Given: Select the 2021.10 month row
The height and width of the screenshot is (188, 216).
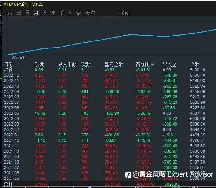Looking at the screenshot, I should click(x=105, y=151).
